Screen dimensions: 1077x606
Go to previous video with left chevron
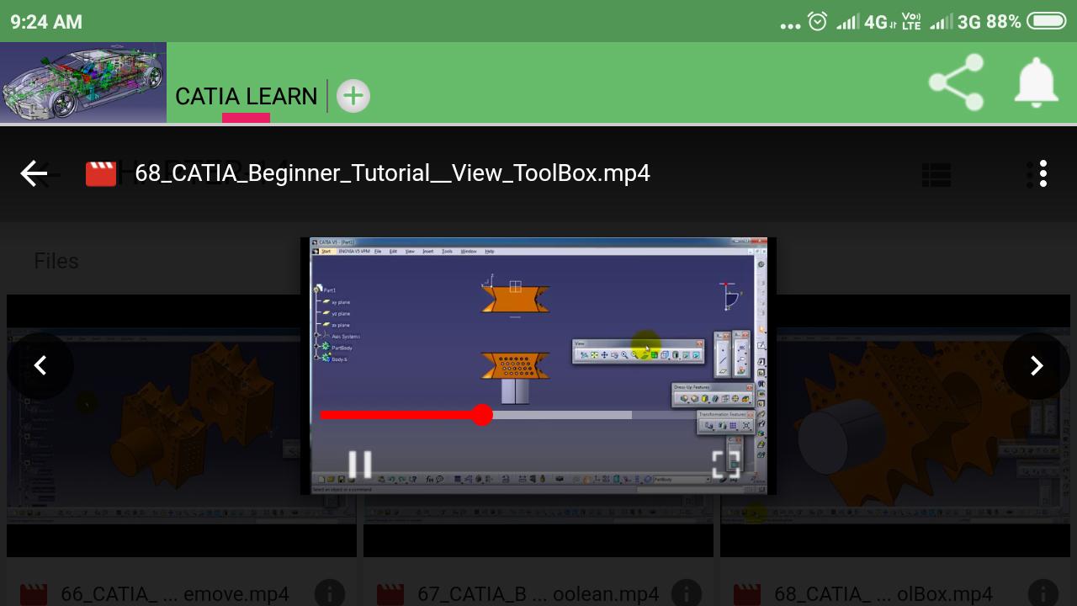(x=40, y=365)
